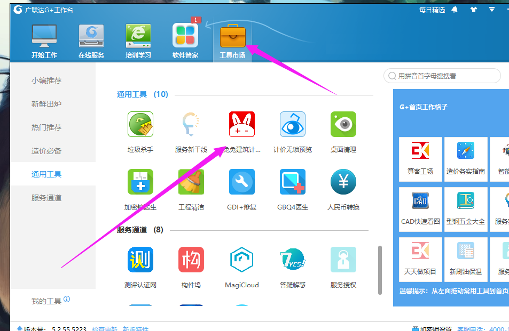Screen dimensions: 509x331
Task: Open 我的工具 section
Action: click(x=46, y=301)
